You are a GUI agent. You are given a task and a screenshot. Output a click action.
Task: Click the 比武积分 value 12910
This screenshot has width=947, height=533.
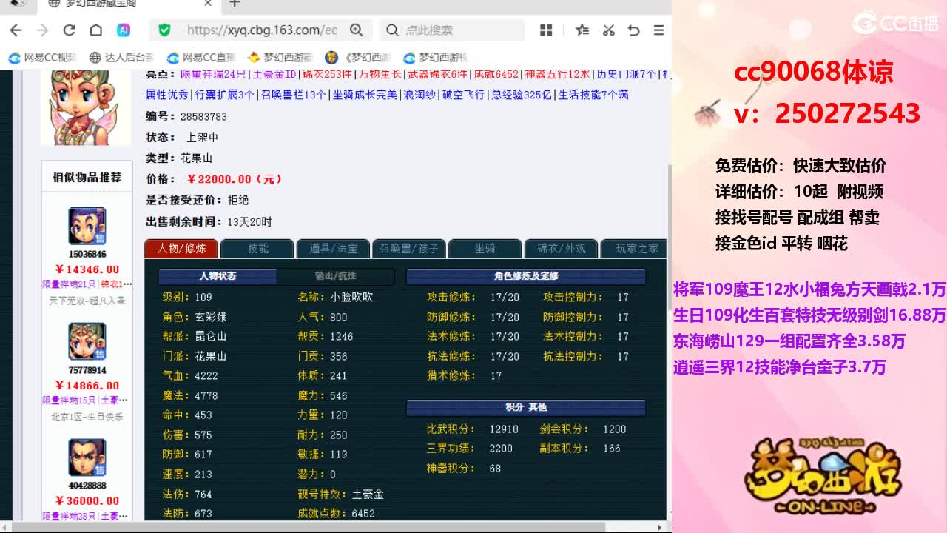(x=504, y=429)
